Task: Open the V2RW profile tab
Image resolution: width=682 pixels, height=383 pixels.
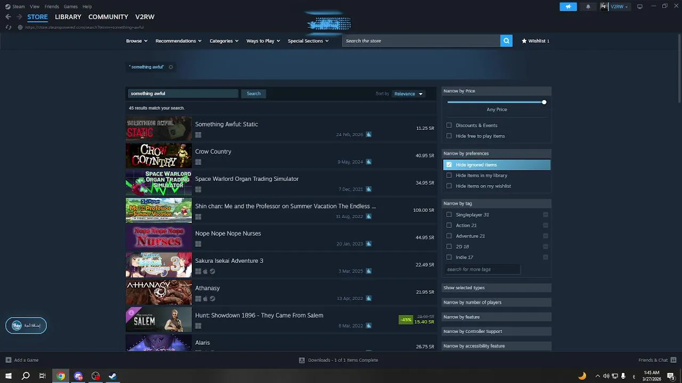Action: pyautogui.click(x=145, y=17)
